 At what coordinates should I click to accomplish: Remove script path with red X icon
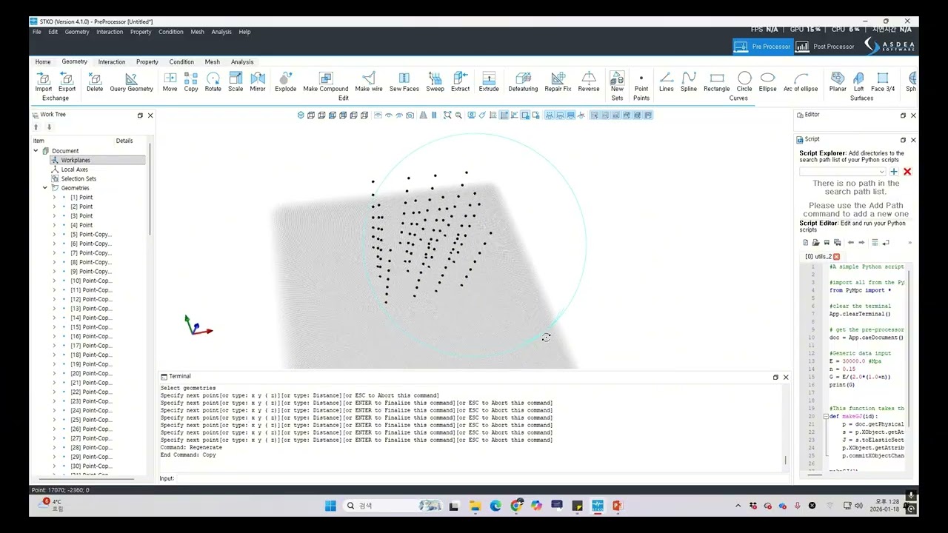click(907, 172)
